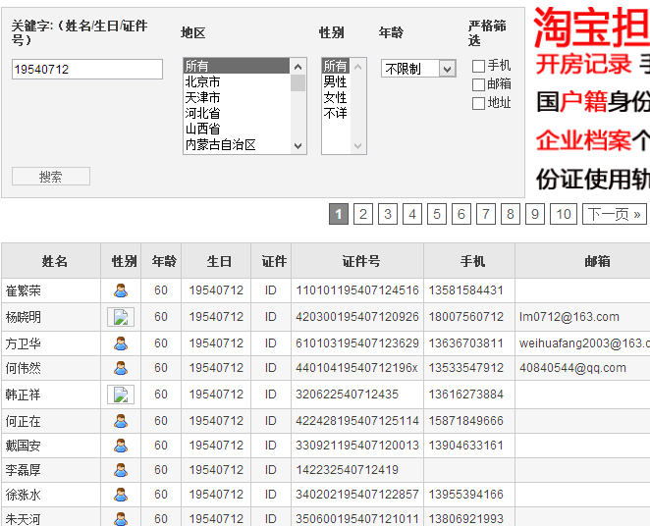
Task: Go to results page 2
Action: tap(363, 214)
